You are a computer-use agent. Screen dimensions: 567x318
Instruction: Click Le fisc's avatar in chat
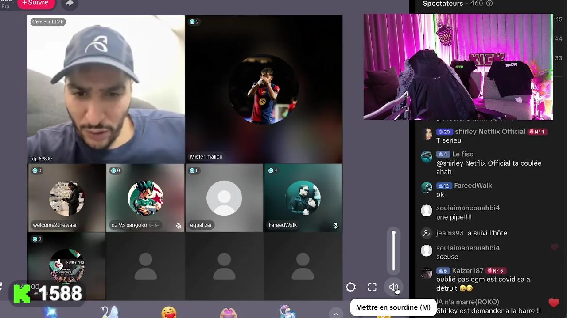pos(427,156)
